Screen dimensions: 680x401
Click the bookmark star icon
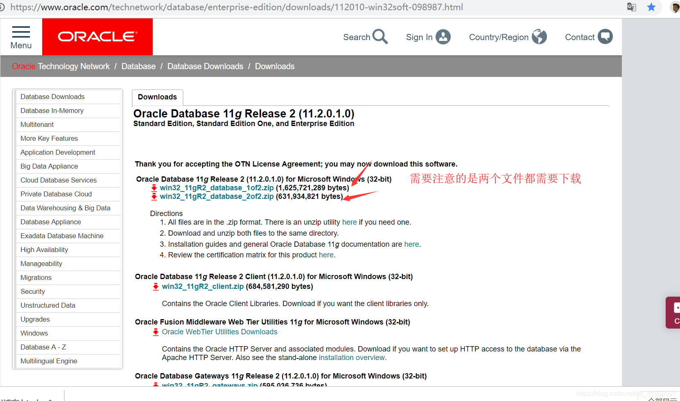tap(651, 7)
